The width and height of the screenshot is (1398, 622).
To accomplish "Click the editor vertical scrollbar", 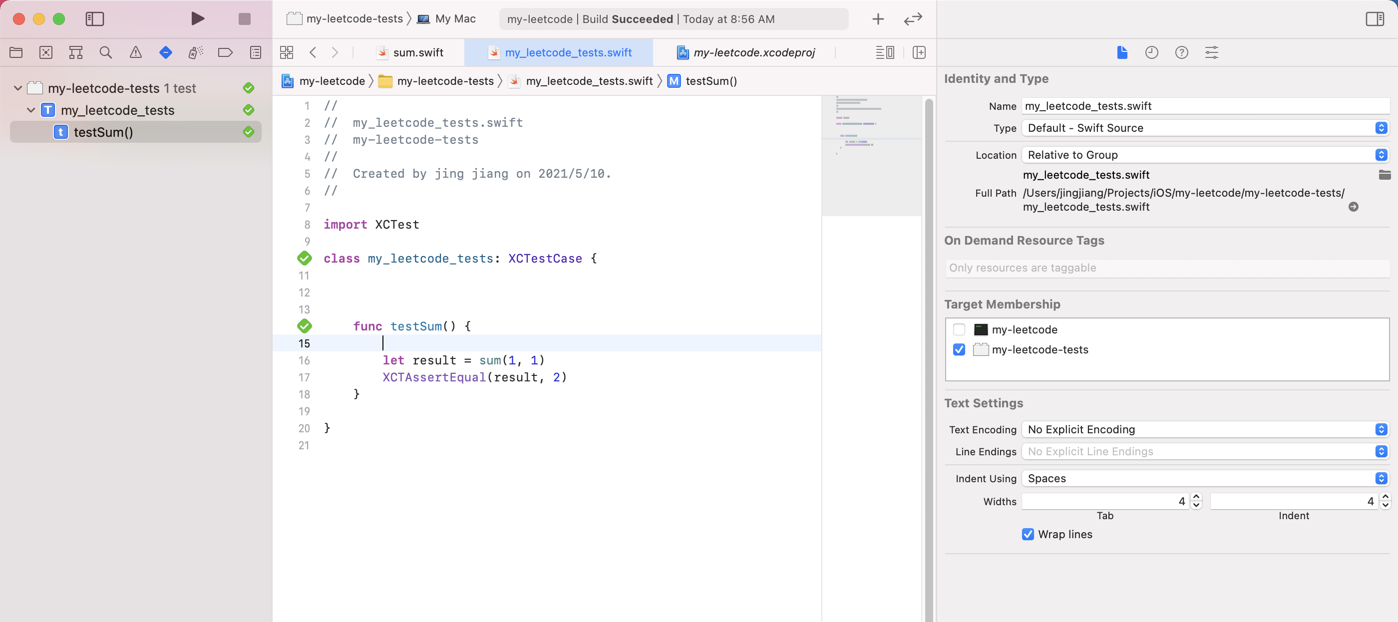I will click(929, 358).
